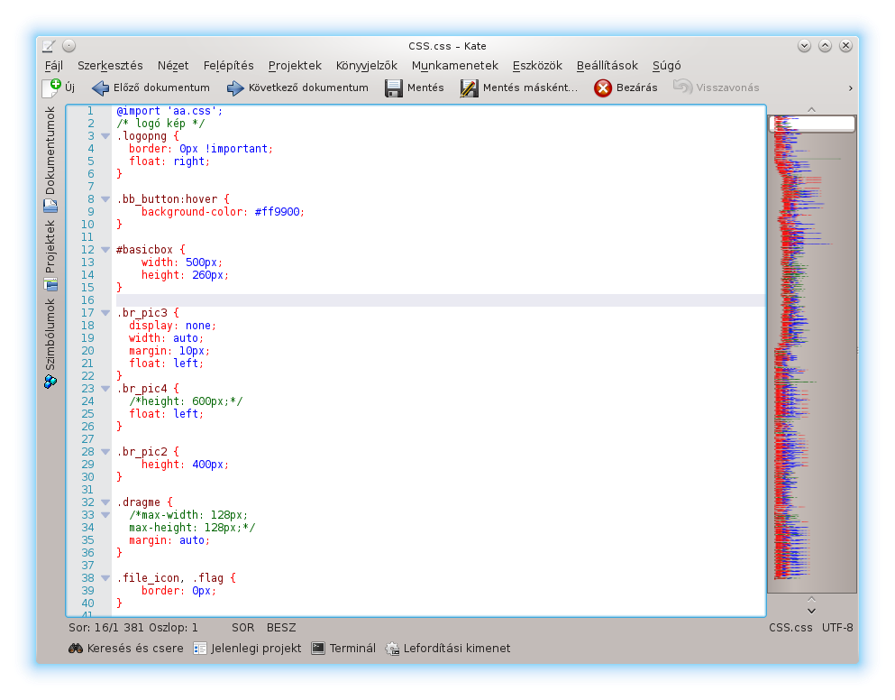Fold the .br_pic4 block on line 23
The height and width of the screenshot is (700, 895).
[x=105, y=389]
